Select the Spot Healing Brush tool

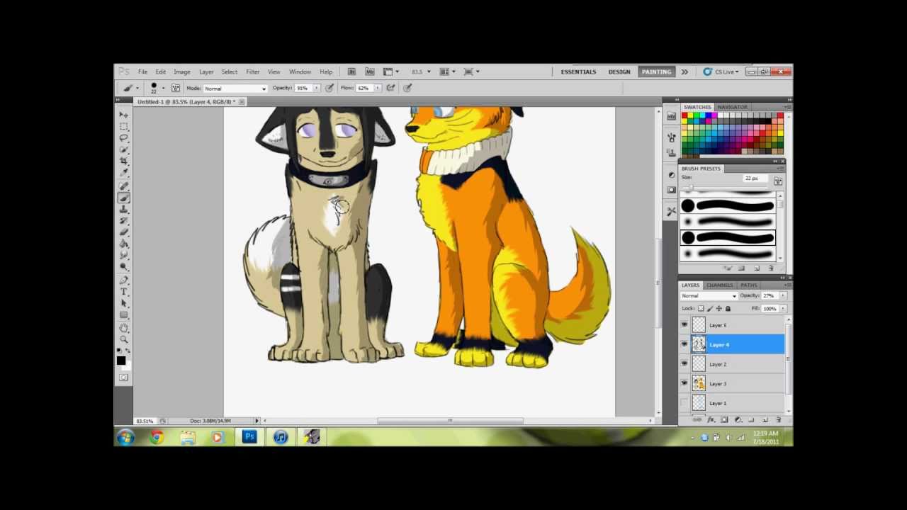pos(123,186)
